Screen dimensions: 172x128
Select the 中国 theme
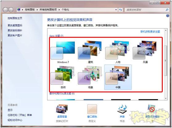(x=118, y=77)
